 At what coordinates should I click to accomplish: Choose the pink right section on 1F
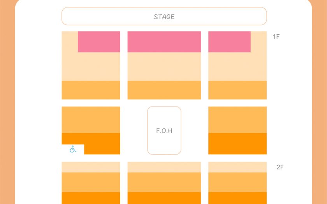pyautogui.click(x=229, y=42)
